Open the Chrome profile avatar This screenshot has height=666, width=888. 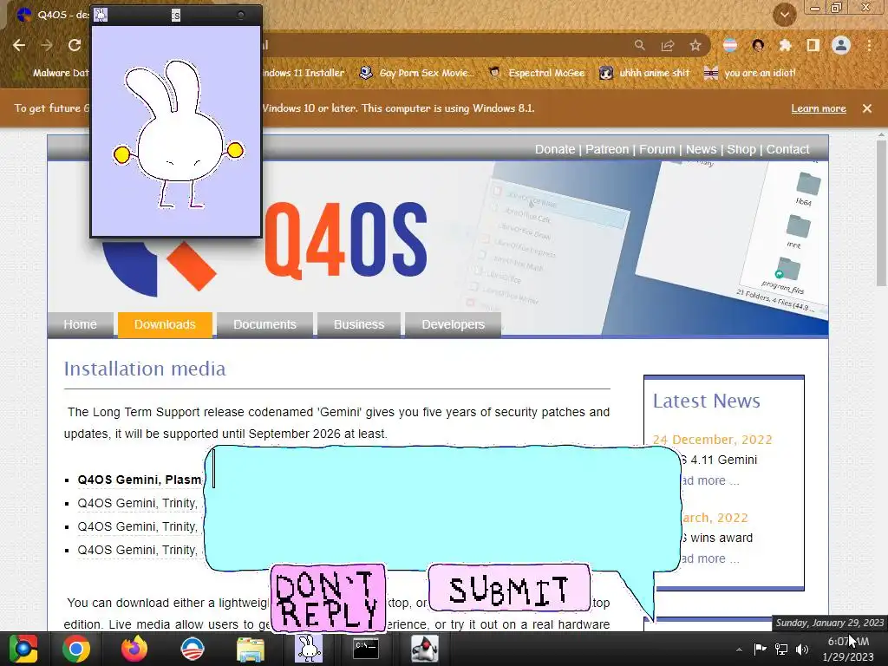coord(841,45)
